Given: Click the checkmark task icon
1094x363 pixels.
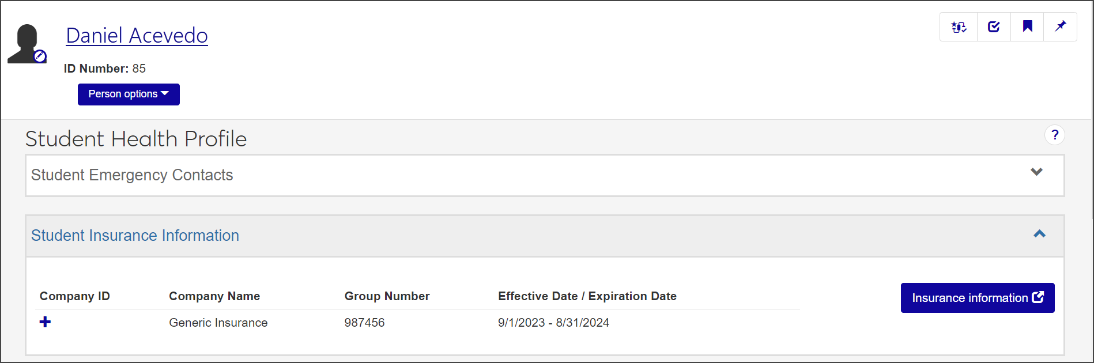Looking at the screenshot, I should [994, 27].
